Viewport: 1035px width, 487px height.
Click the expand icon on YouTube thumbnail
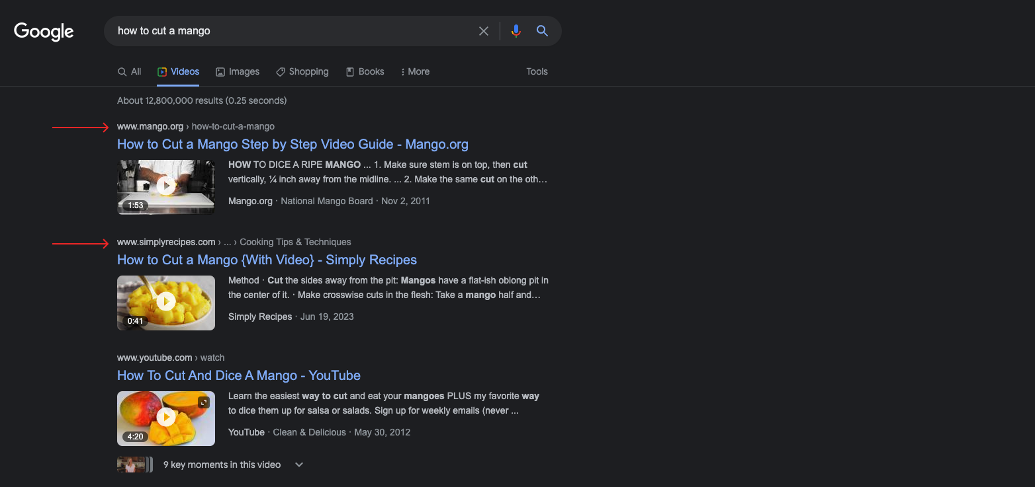(204, 402)
